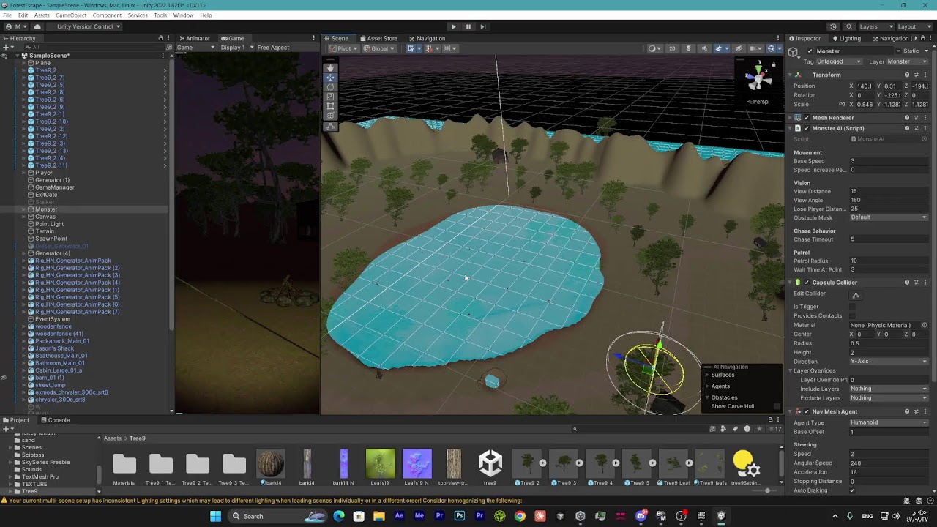Click the global search magnifier icon
This screenshot has height=527, width=937.
tap(849, 26)
